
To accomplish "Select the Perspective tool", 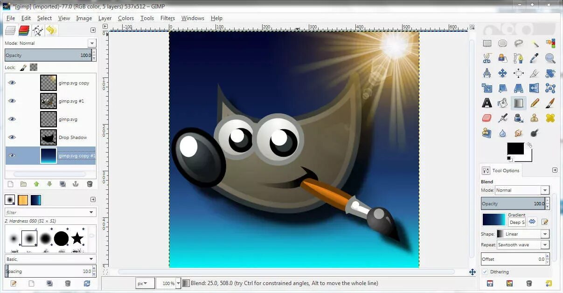I will tap(518, 88).
